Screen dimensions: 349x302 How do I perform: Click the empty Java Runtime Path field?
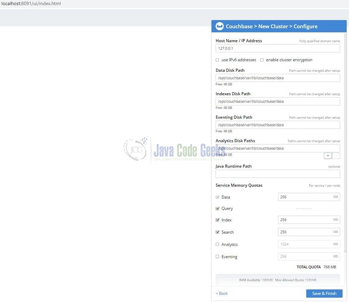click(277, 173)
